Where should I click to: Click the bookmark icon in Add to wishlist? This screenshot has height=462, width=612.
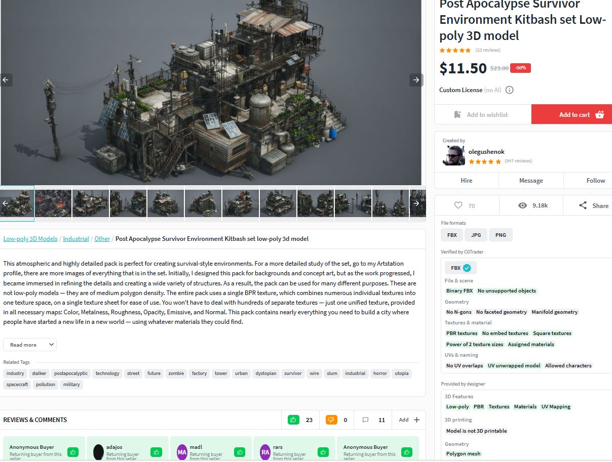click(457, 114)
